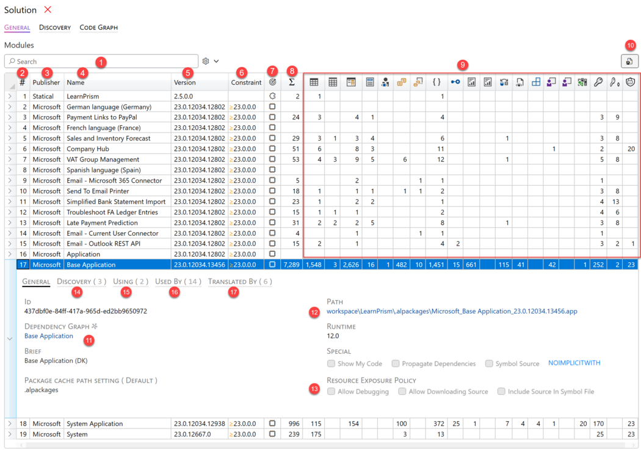Image resolution: width=641 pixels, height=451 pixels.
Task: Switch to the Code Graph tab
Action: point(98,28)
